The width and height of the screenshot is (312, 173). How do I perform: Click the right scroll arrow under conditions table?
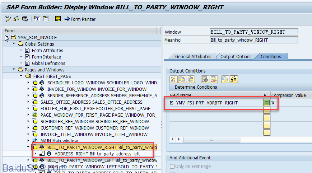click(179, 139)
